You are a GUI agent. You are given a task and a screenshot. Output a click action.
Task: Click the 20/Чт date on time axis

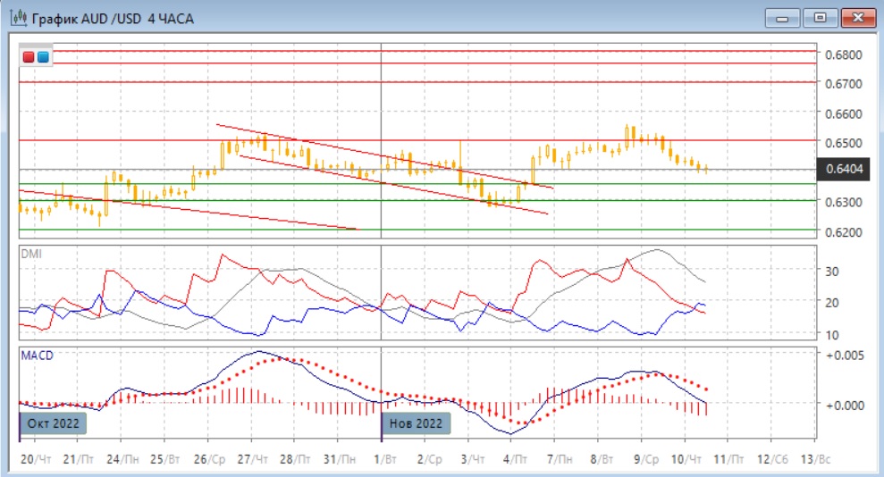(x=32, y=458)
